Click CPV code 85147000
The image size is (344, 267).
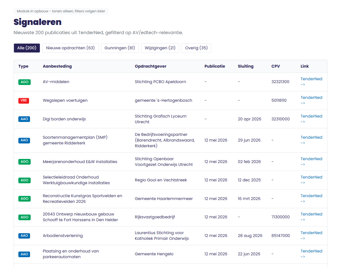pos(280,236)
